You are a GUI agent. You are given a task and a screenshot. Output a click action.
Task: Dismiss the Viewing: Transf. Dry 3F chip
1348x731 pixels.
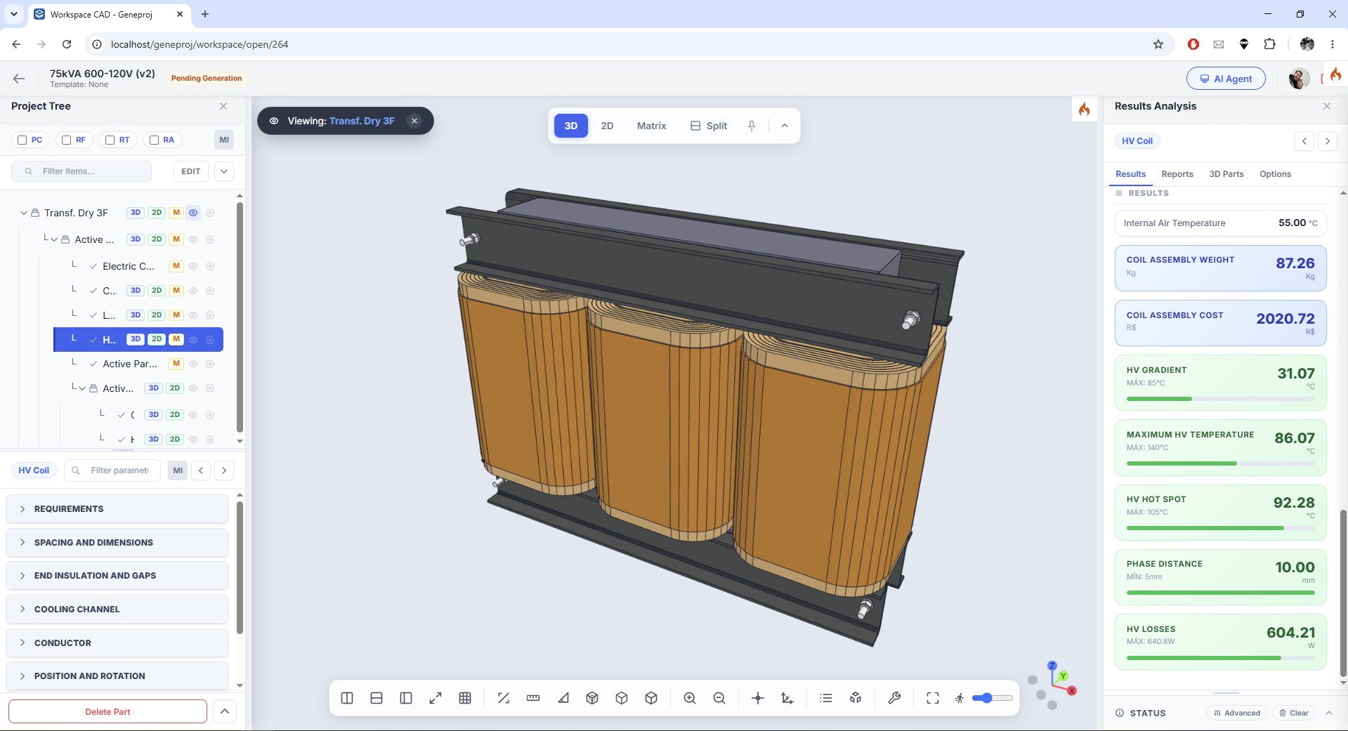pos(414,121)
